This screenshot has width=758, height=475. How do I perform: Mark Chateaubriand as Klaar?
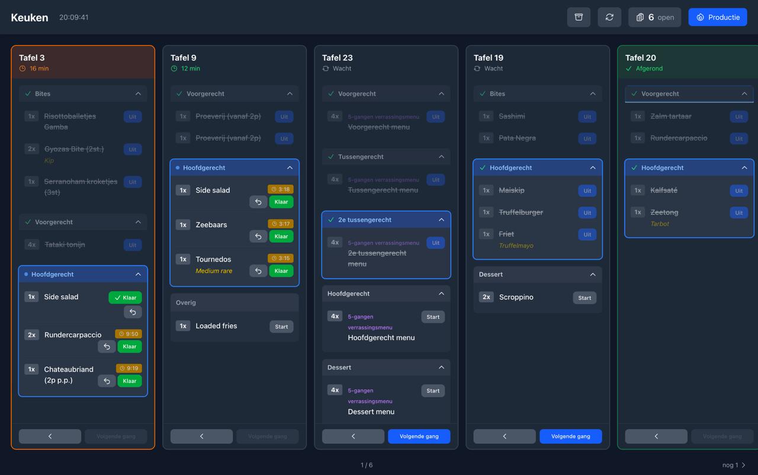click(130, 381)
